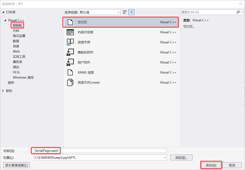Select 代码 category in tree
Image resolution: width=245 pixels, height=170 pixels.
(x=16, y=31)
